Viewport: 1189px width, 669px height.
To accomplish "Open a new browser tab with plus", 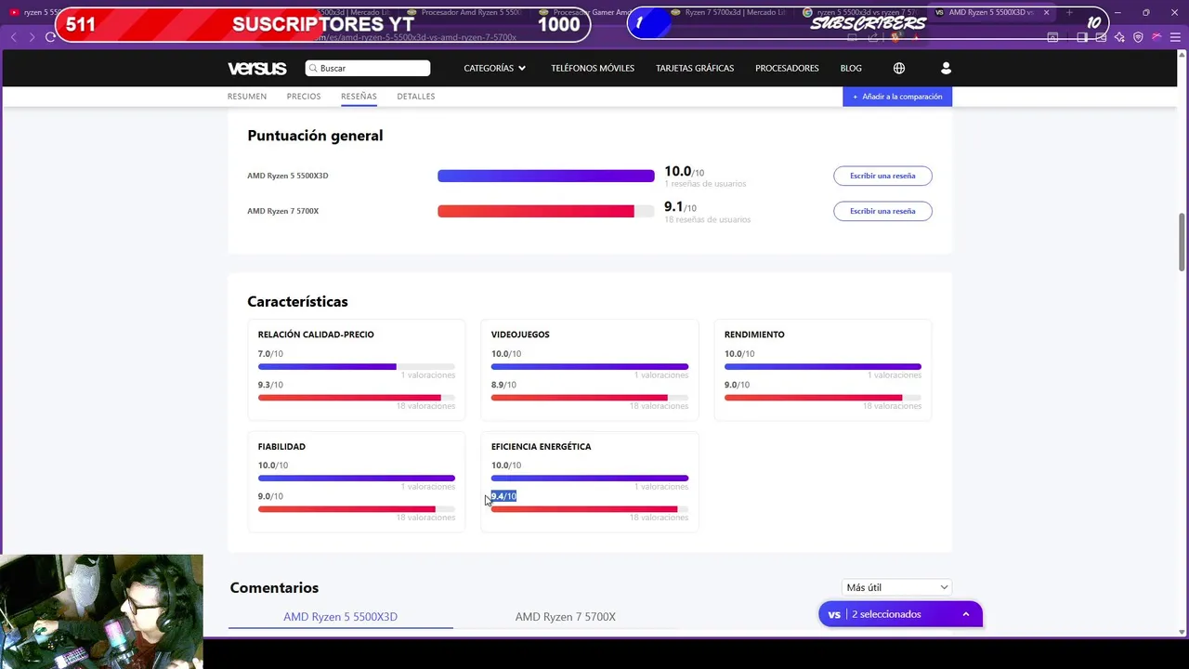I will [x=1068, y=13].
